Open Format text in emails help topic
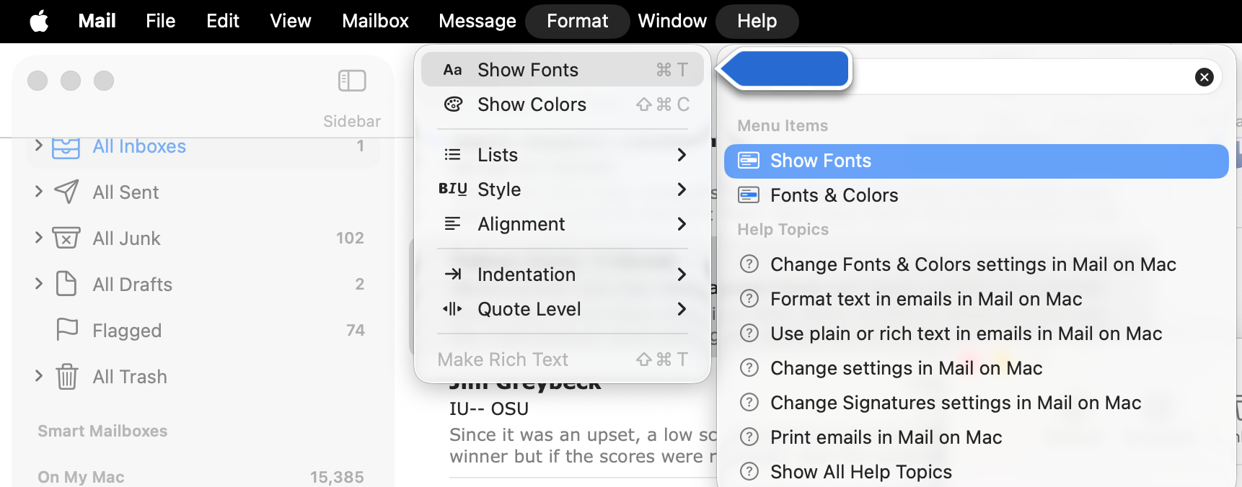Image resolution: width=1242 pixels, height=487 pixels. coord(925,299)
